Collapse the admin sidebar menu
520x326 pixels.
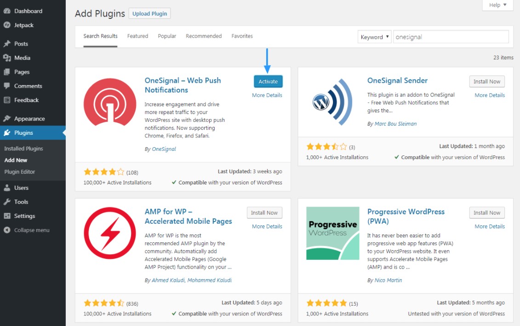27,230
